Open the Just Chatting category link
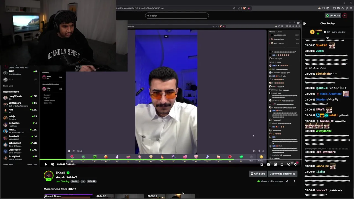The image size is (354, 199). coord(63,181)
